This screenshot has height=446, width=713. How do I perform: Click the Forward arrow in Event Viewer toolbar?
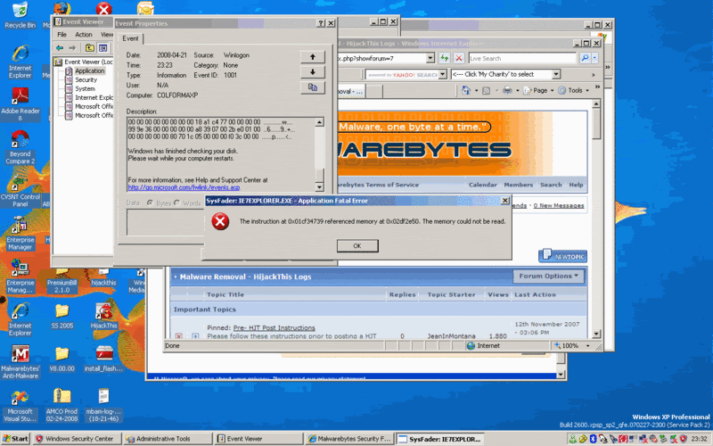[72, 48]
